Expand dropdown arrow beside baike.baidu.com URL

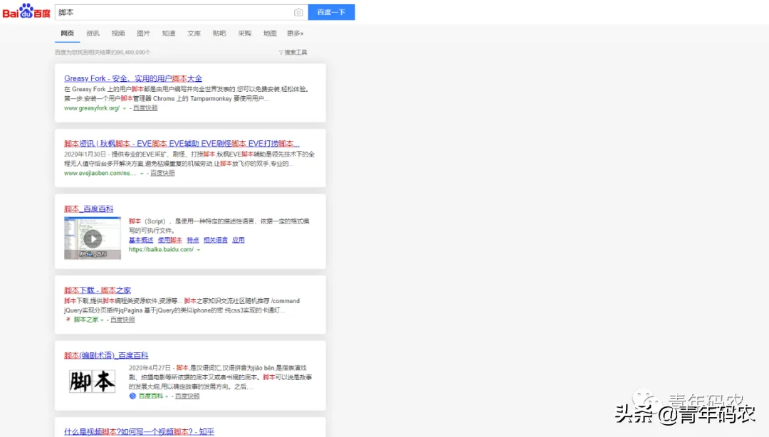tap(199, 250)
